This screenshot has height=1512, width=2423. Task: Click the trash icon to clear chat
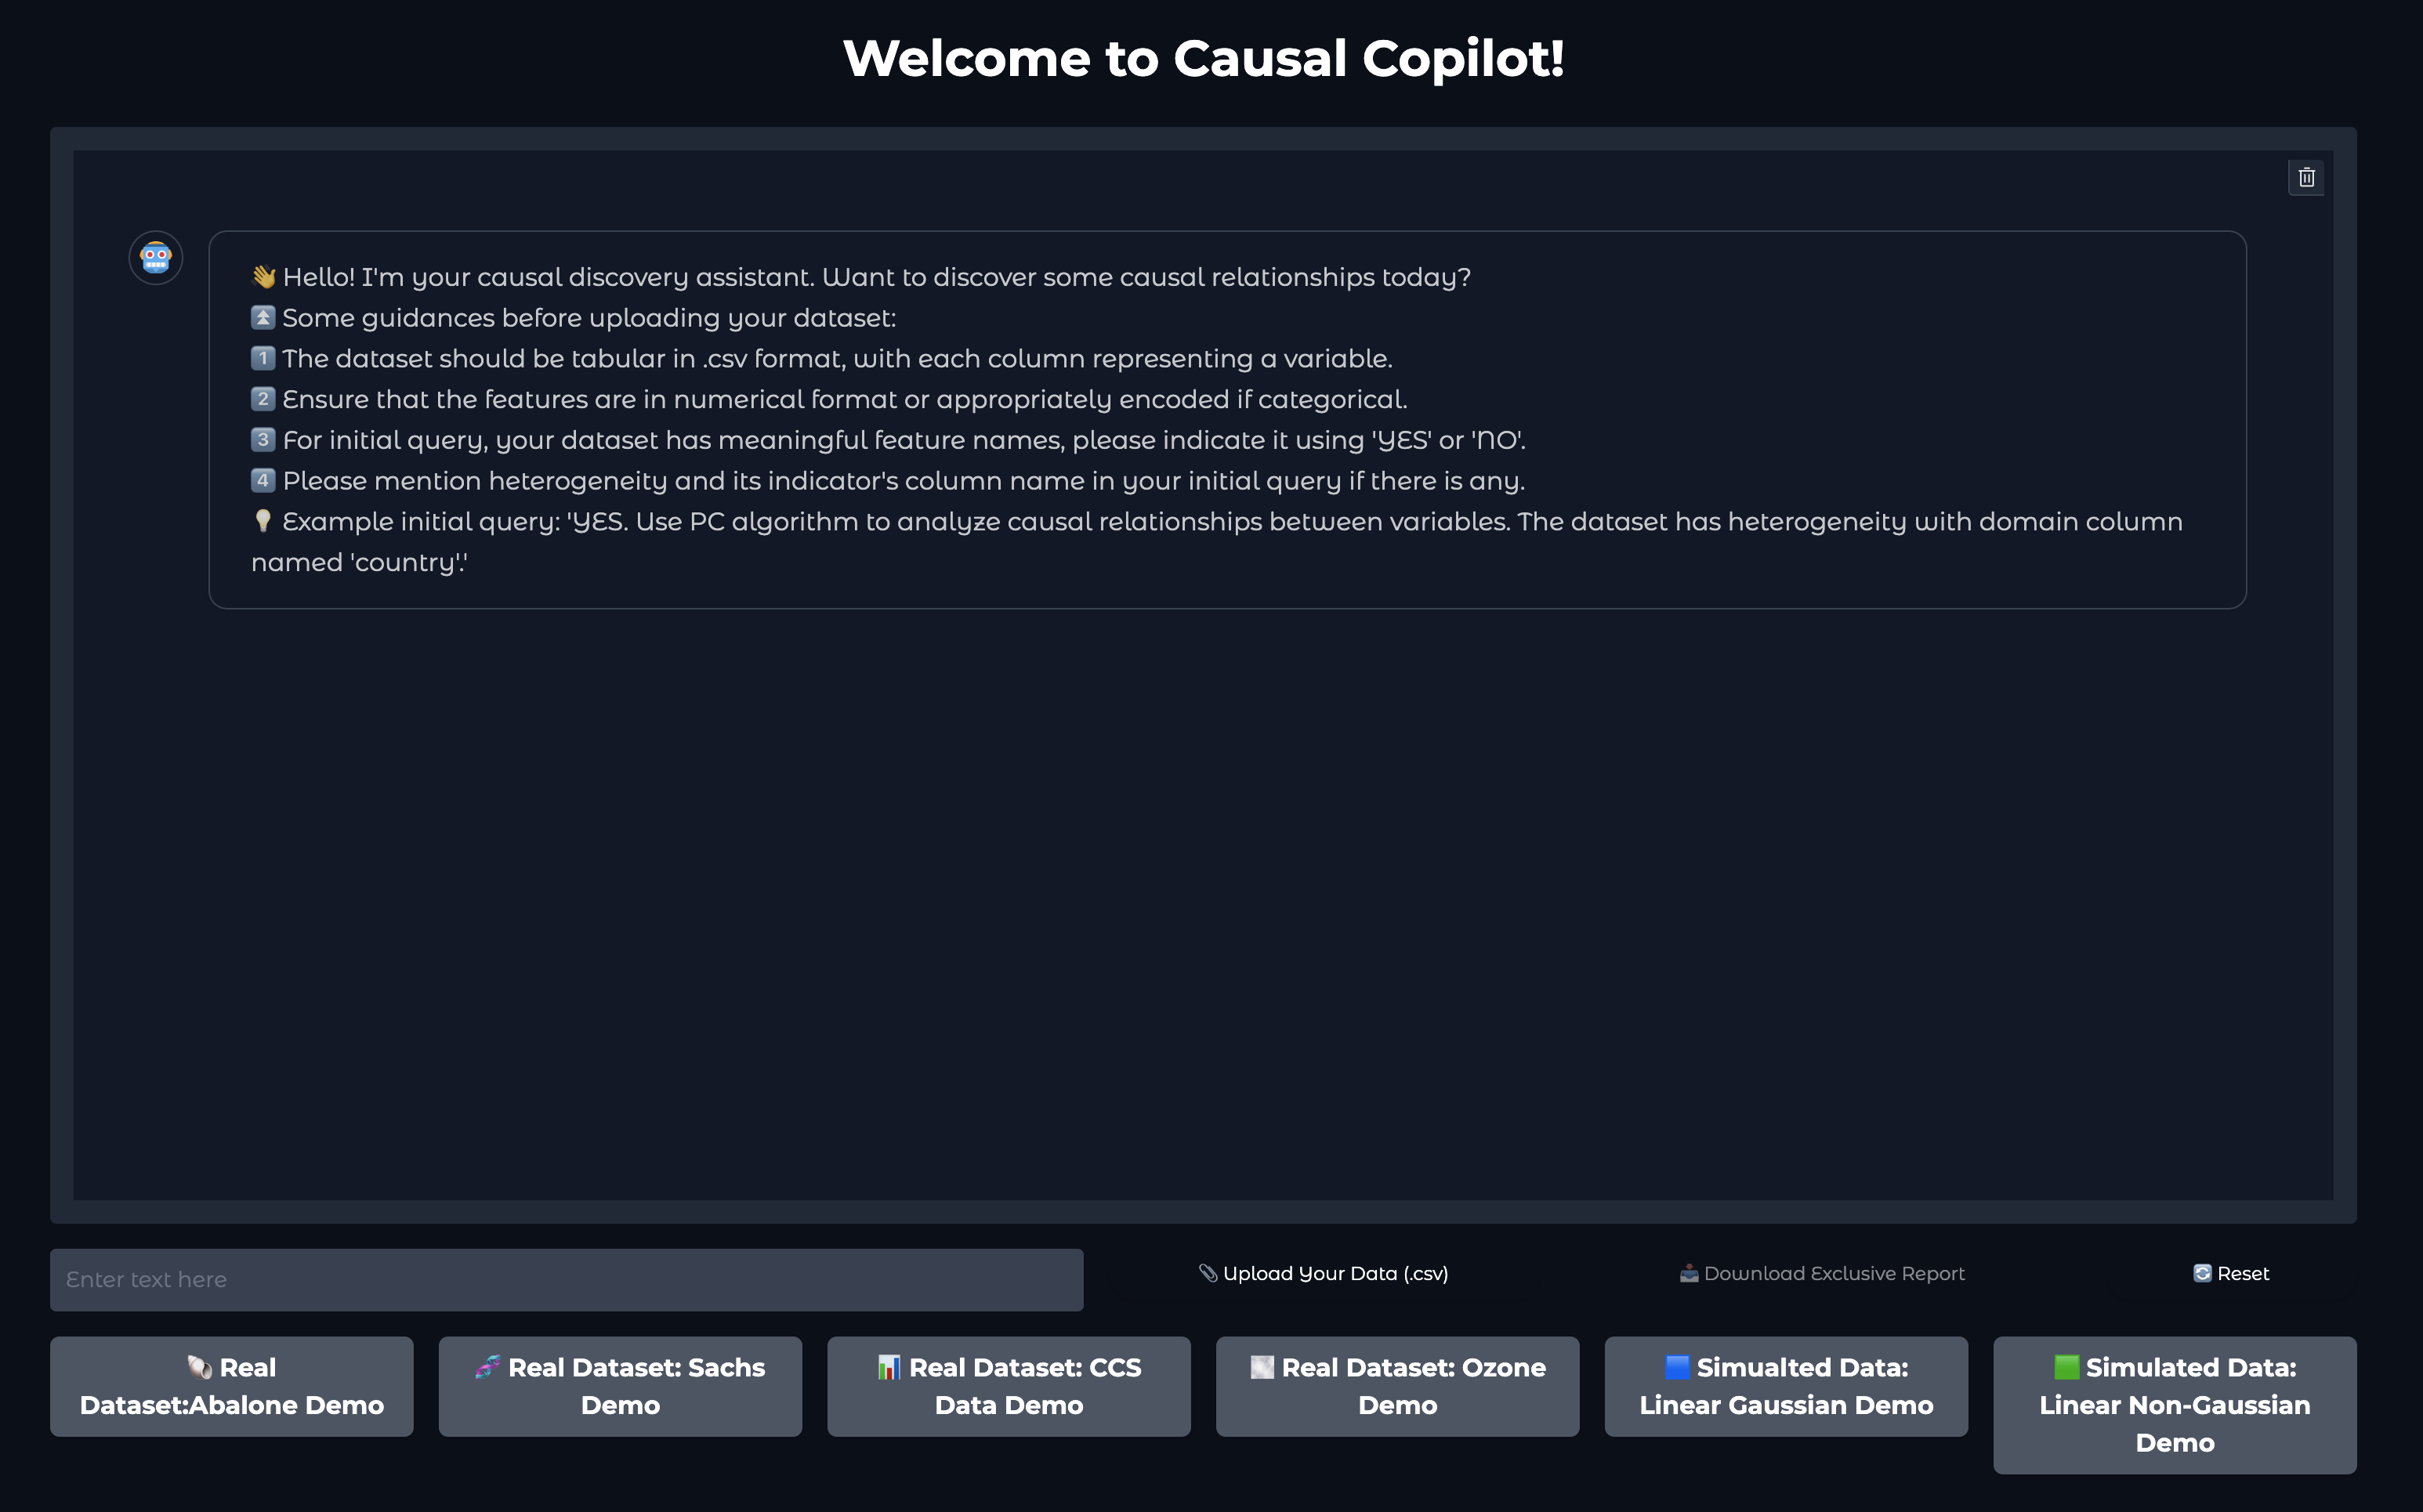(2306, 177)
